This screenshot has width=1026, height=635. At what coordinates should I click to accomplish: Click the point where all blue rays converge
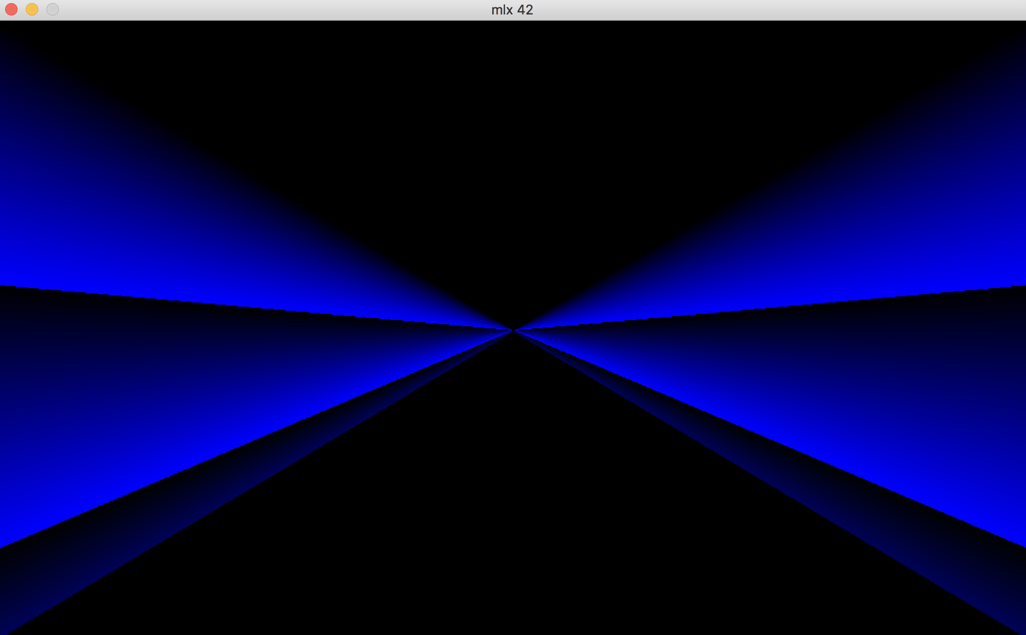[514, 330]
